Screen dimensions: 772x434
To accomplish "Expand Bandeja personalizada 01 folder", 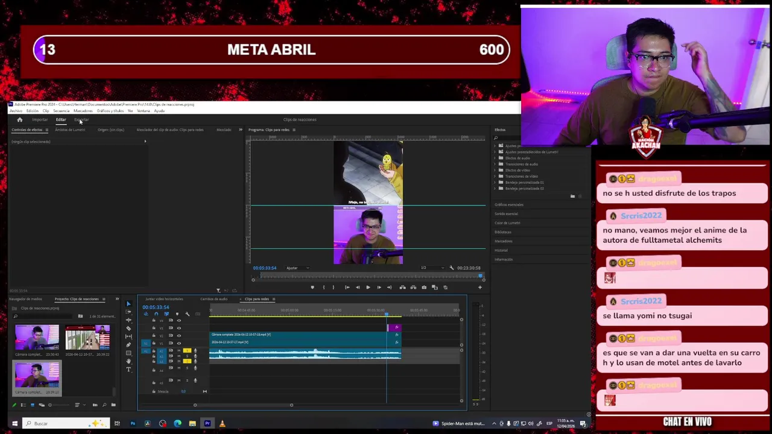I will click(x=495, y=182).
